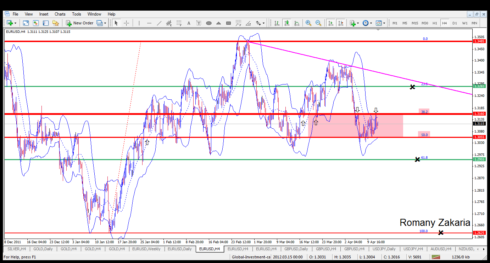Toggle the arrow cursor mode
This screenshot has width=490, height=263.
tap(116, 23)
